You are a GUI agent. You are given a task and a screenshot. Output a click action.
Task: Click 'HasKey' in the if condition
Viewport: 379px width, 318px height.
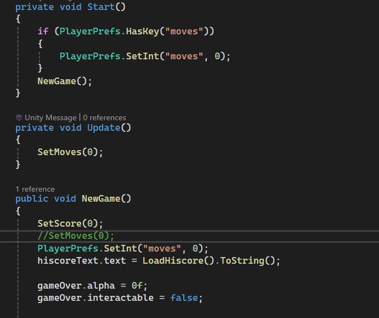143,32
